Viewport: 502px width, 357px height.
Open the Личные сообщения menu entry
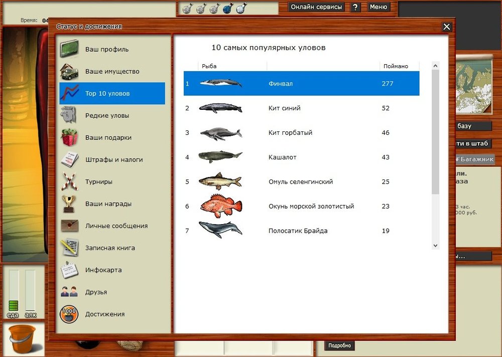point(116,226)
